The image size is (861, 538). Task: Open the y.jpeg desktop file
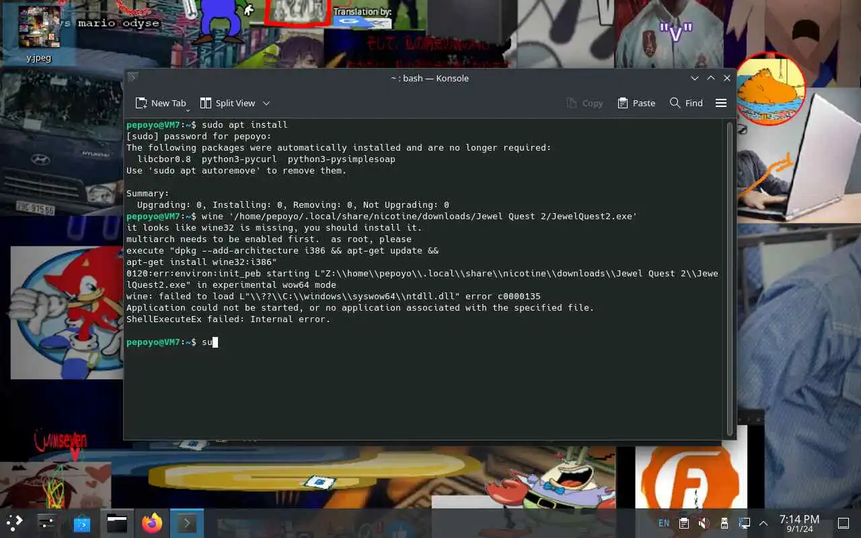pos(38,34)
